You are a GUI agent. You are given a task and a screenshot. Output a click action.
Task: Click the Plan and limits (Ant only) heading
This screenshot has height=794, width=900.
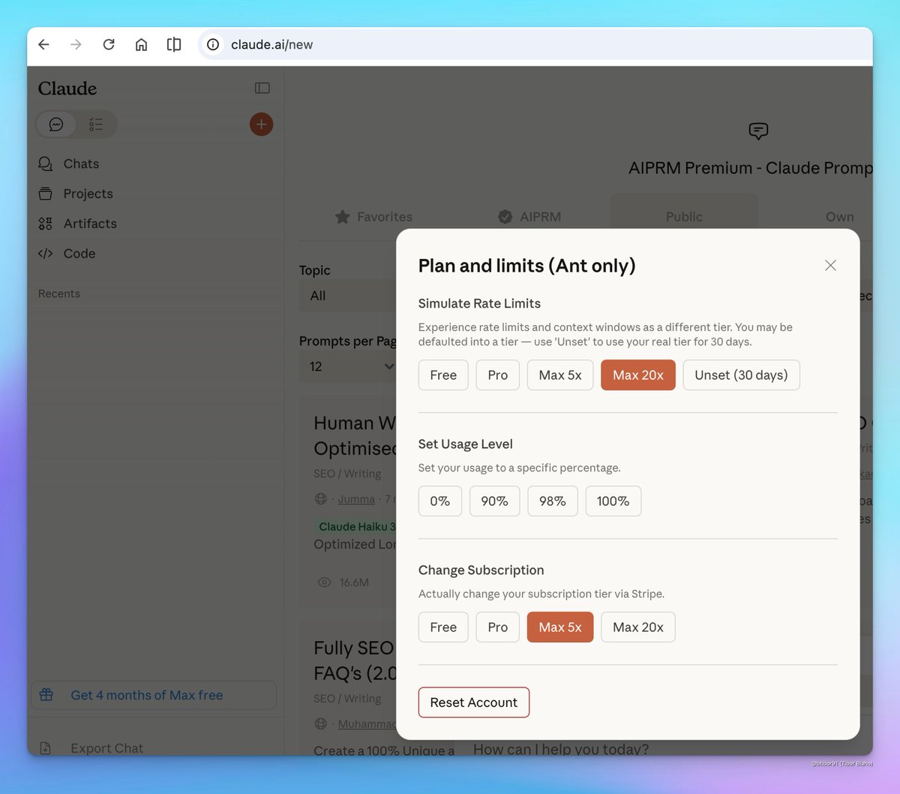[526, 266]
